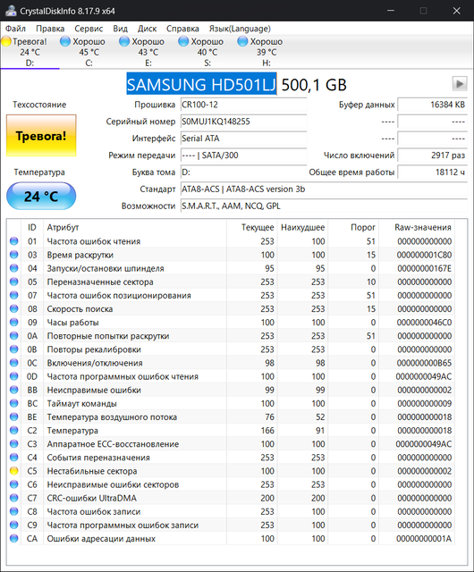Open the Язык(Language) menu
Image resolution: width=474 pixels, height=572 pixels.
[x=240, y=29]
